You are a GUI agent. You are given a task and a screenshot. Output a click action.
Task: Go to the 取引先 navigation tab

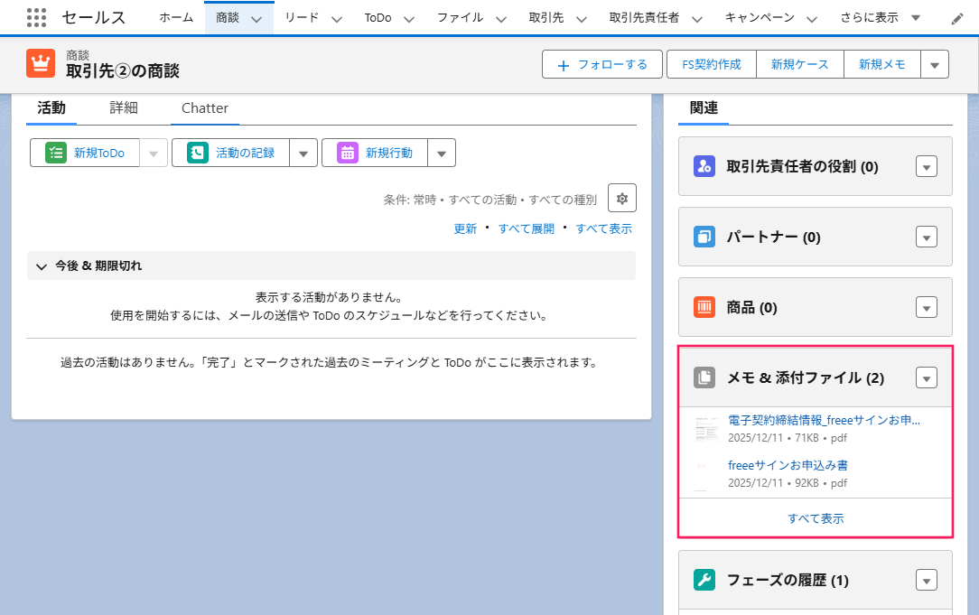[x=546, y=17]
